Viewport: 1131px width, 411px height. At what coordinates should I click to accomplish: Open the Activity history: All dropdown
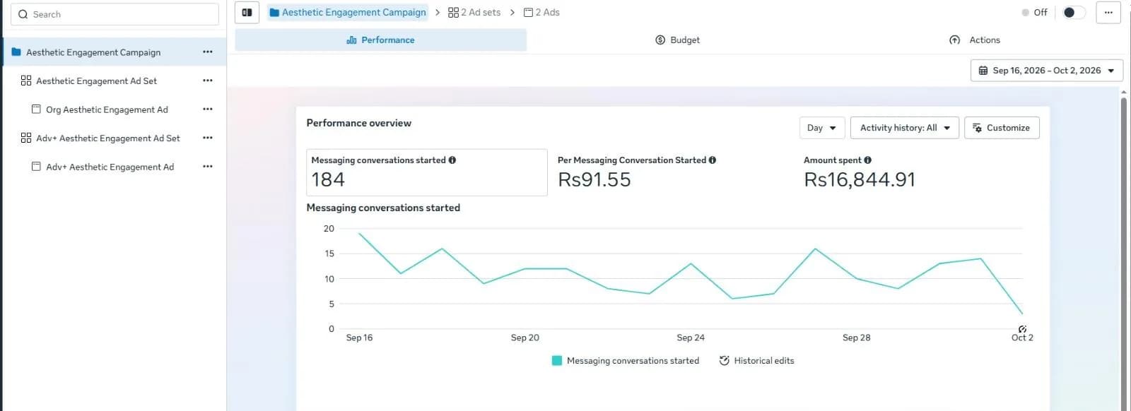(904, 128)
